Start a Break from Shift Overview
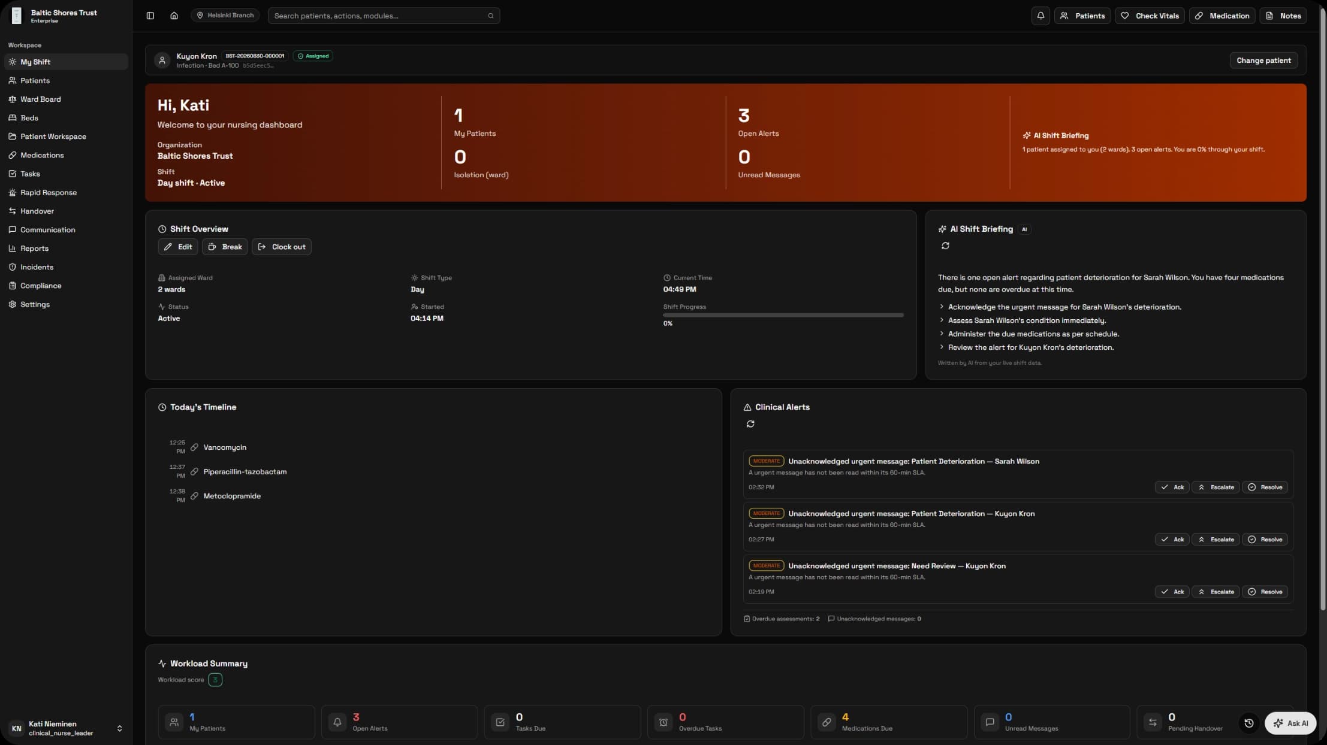The width and height of the screenshot is (1327, 745). coord(225,247)
